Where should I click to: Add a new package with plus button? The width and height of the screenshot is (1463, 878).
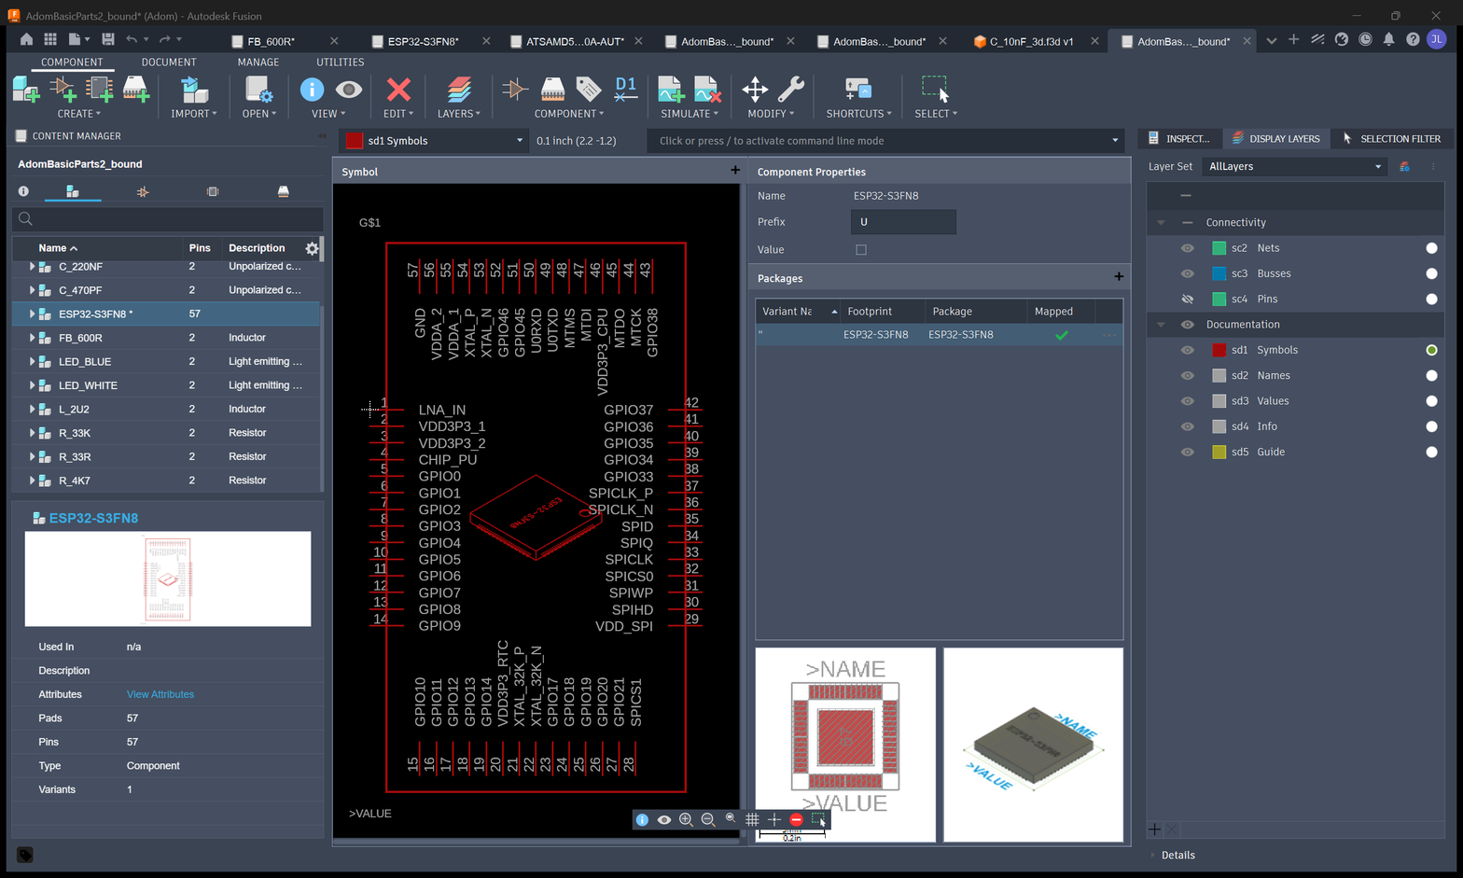[x=1119, y=277]
